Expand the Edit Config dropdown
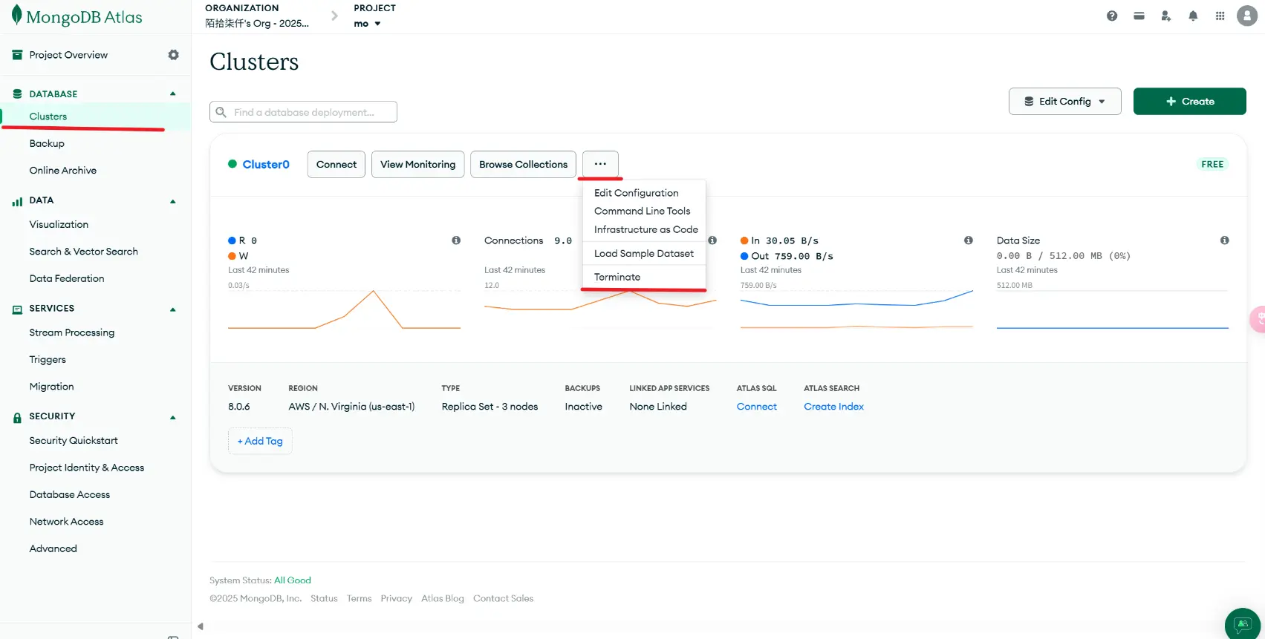The image size is (1265, 639). (1064, 102)
